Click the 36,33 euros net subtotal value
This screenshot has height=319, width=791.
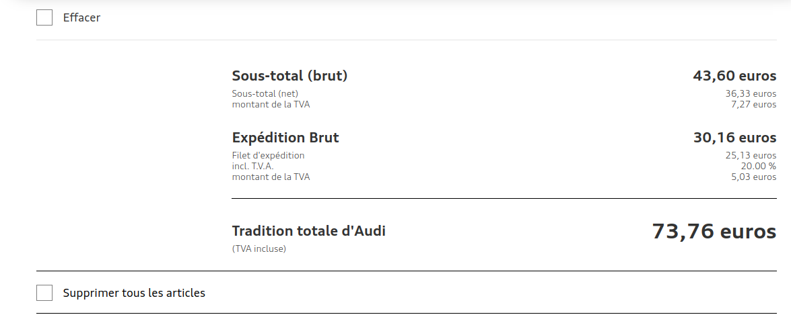[751, 93]
